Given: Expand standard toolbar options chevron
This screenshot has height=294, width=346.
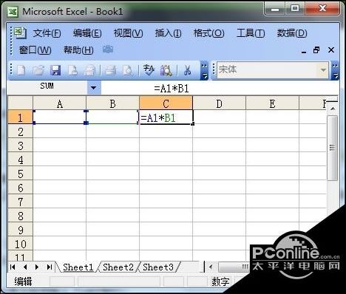Looking at the screenshot, I should [x=204, y=71].
